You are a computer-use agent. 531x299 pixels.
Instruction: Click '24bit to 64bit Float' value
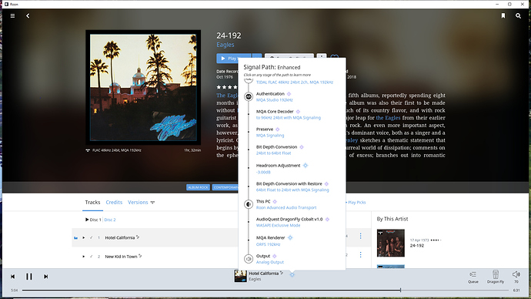pyautogui.click(x=274, y=153)
